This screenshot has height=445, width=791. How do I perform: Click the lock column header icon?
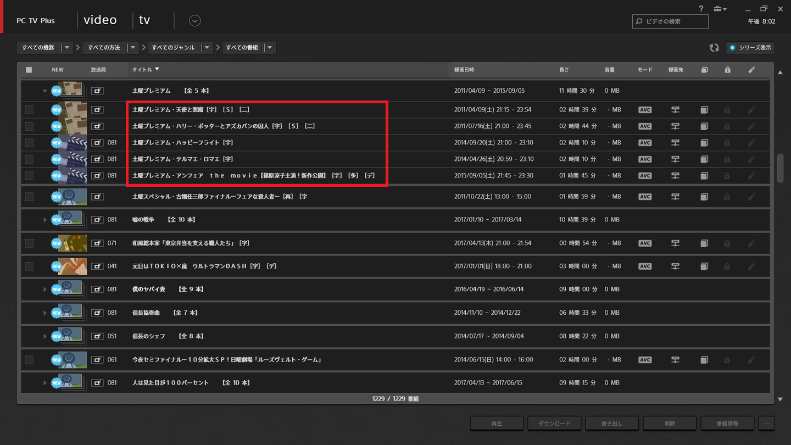(727, 70)
